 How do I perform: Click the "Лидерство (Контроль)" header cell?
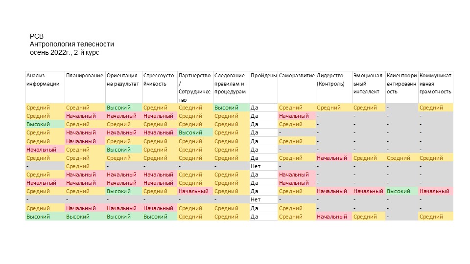[333, 80]
